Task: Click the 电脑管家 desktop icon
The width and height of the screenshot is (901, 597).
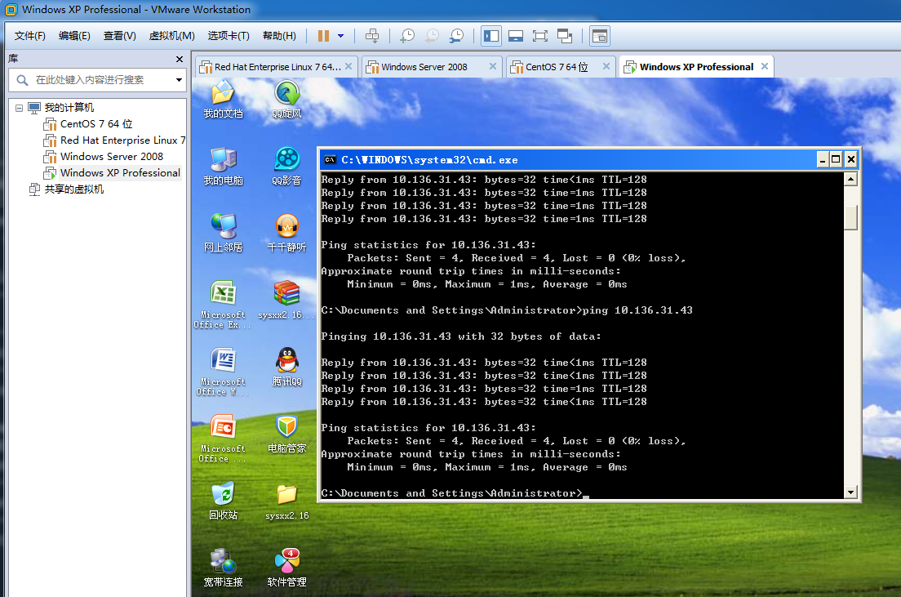Action: pyautogui.click(x=286, y=434)
